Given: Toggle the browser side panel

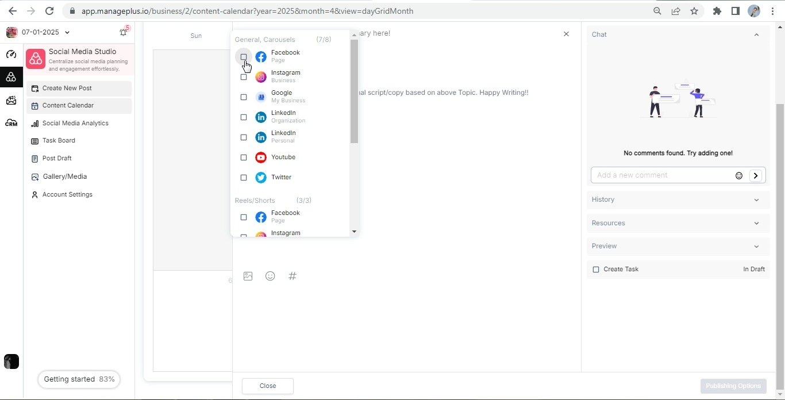Looking at the screenshot, I should click(736, 11).
